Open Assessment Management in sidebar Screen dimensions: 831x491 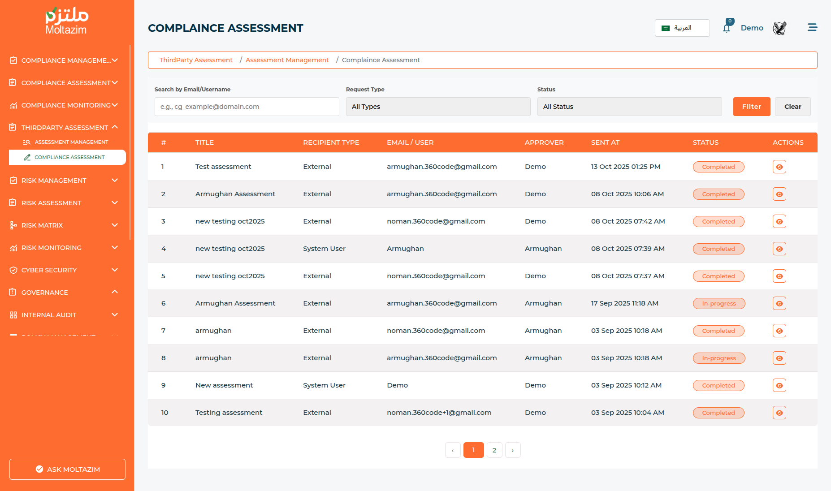coord(71,142)
